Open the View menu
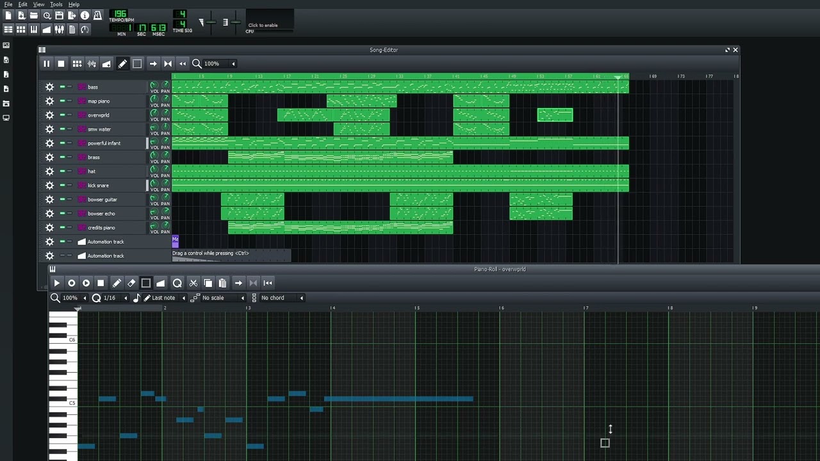Image resolution: width=820 pixels, height=461 pixels. pyautogui.click(x=38, y=4)
